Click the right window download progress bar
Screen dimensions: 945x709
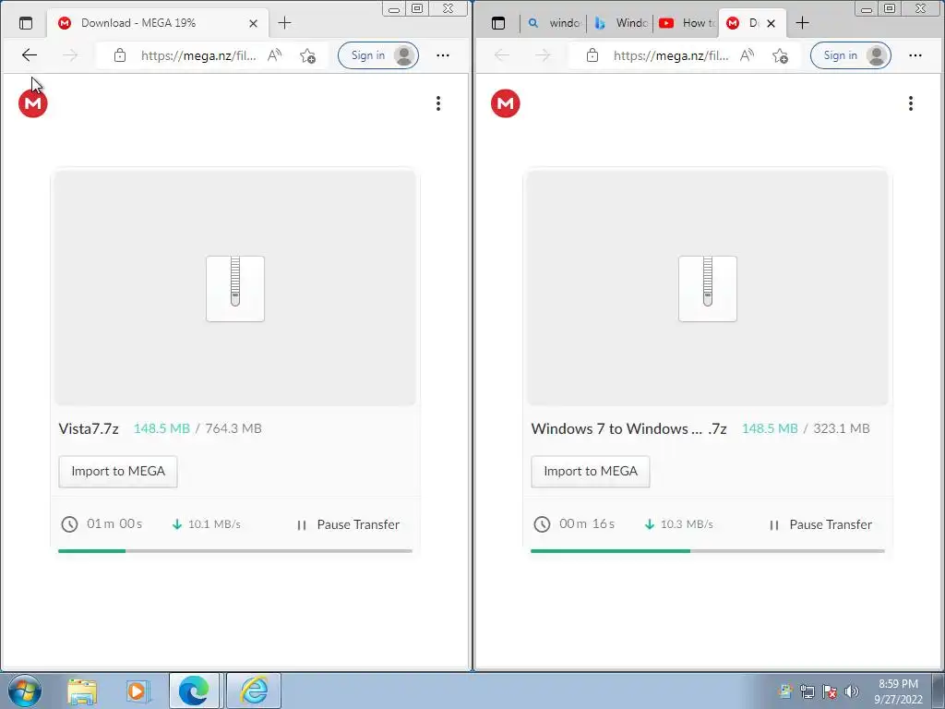tap(708, 551)
